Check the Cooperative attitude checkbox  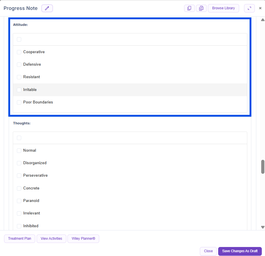pyautogui.click(x=19, y=52)
